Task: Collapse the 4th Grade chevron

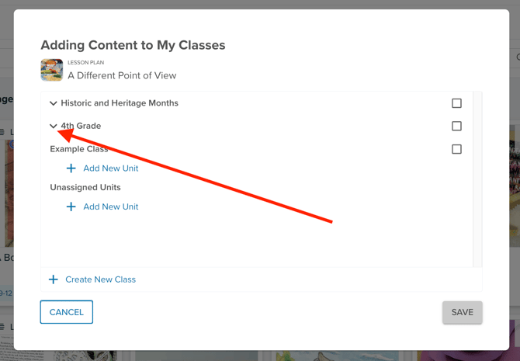Action: click(53, 126)
